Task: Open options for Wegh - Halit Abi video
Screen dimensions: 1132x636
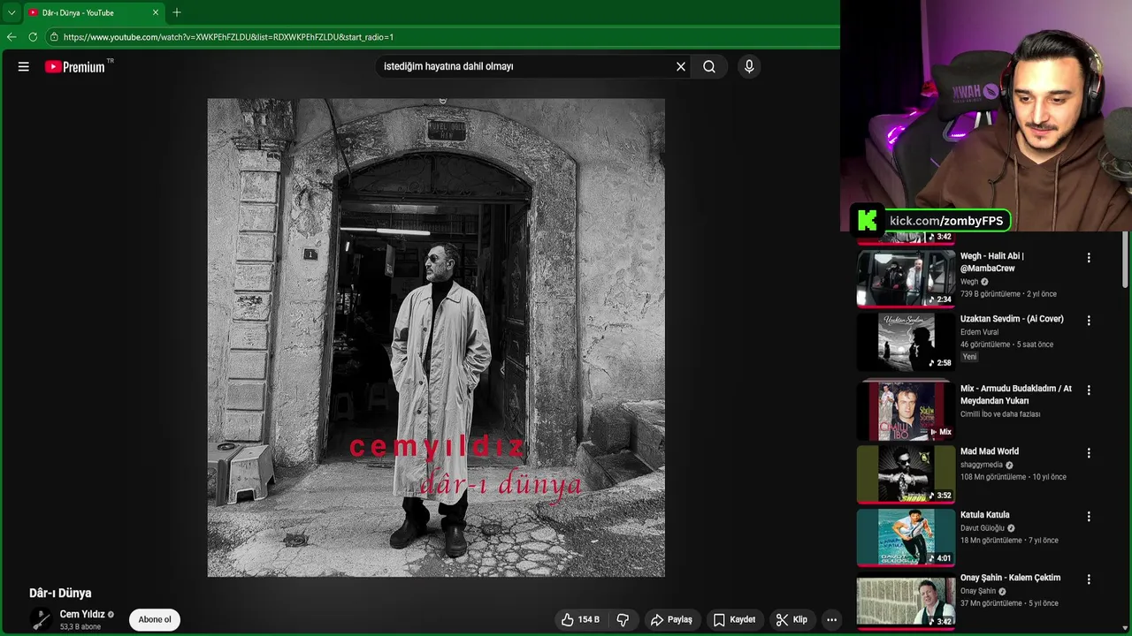Action: (1089, 258)
